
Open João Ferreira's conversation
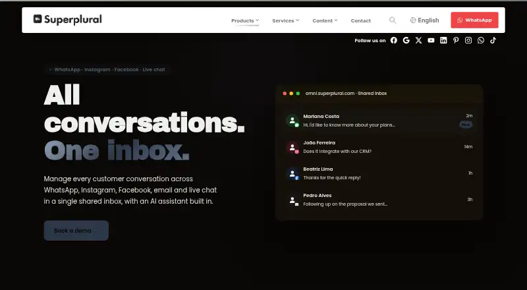click(379, 147)
